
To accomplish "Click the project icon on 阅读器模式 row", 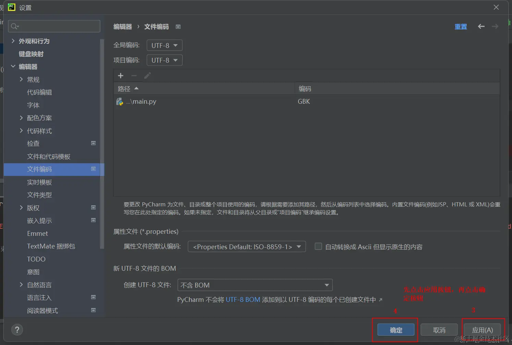I will [x=93, y=310].
